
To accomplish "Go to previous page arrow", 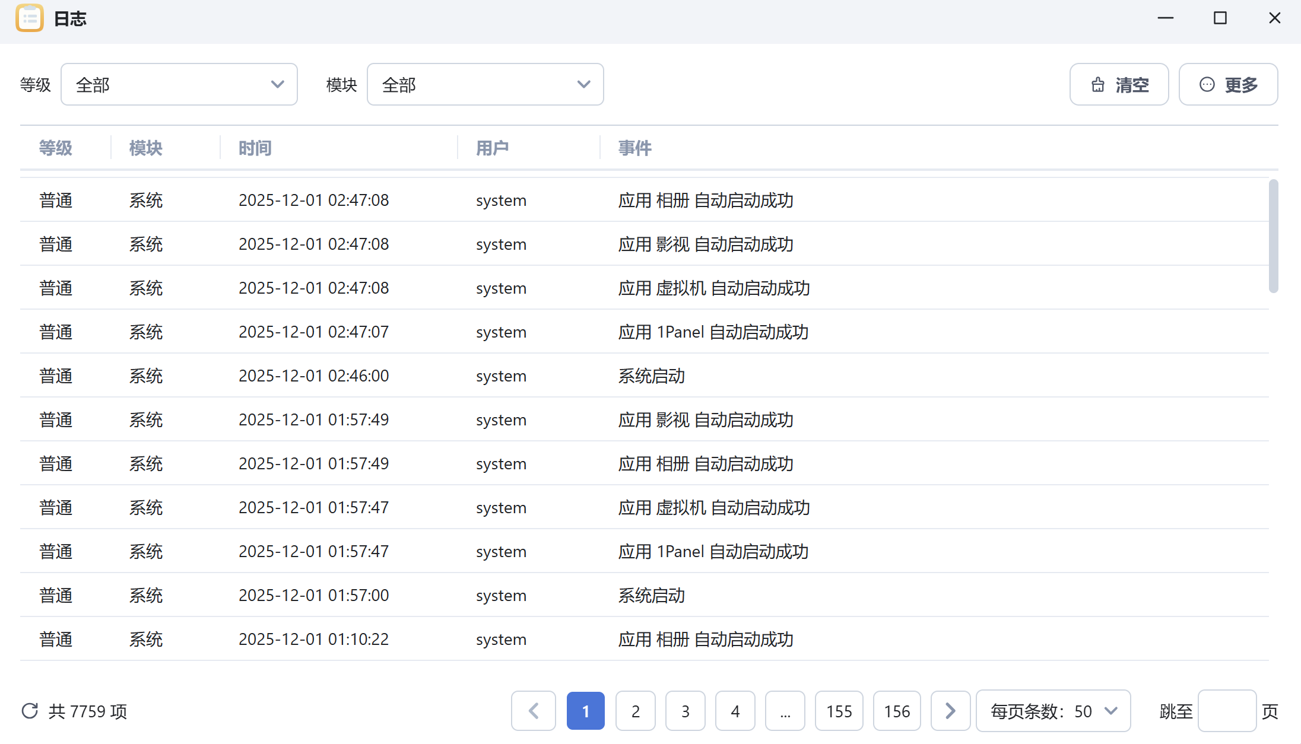I will click(x=533, y=711).
